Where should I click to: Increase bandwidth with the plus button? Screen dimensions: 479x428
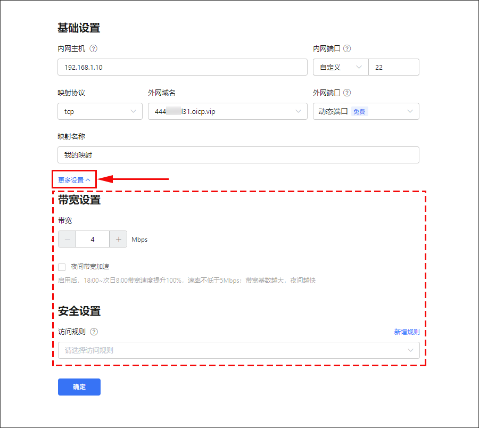(x=118, y=240)
